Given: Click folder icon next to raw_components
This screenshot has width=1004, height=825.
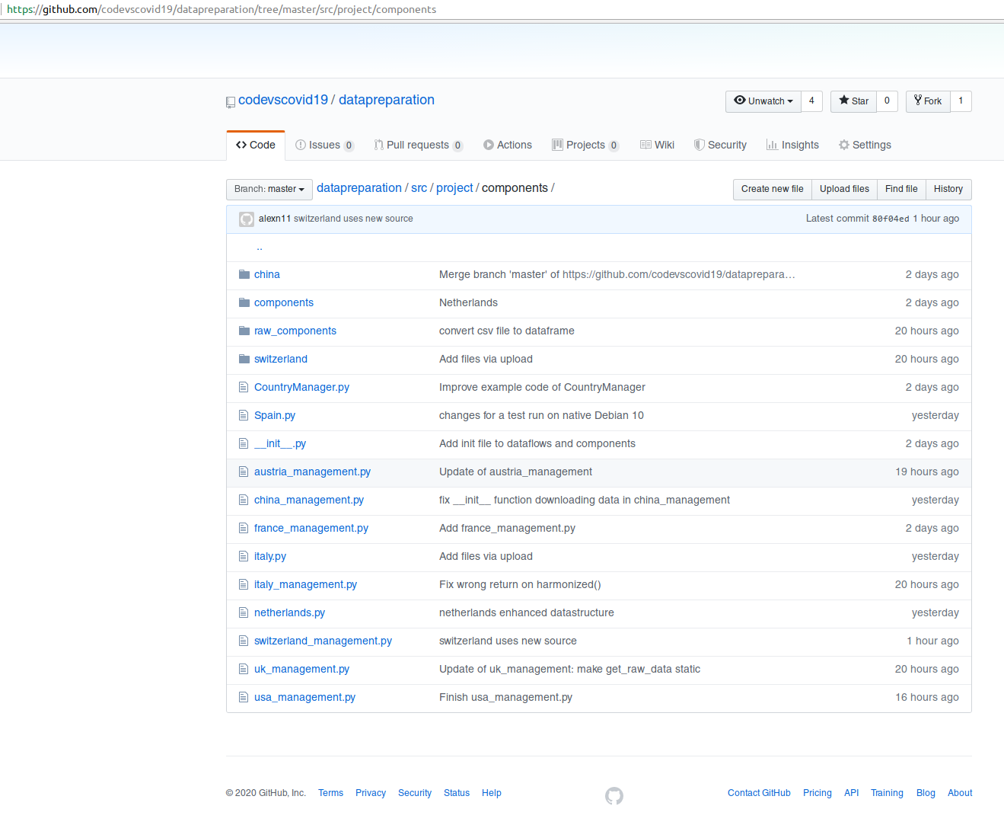Looking at the screenshot, I should click(x=244, y=331).
